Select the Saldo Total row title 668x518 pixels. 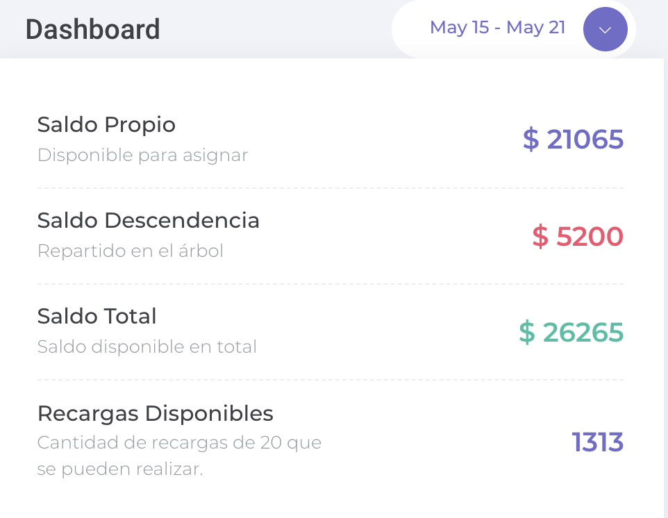tap(97, 316)
